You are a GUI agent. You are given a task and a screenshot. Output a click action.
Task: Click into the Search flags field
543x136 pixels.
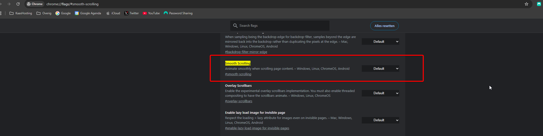tap(282, 26)
